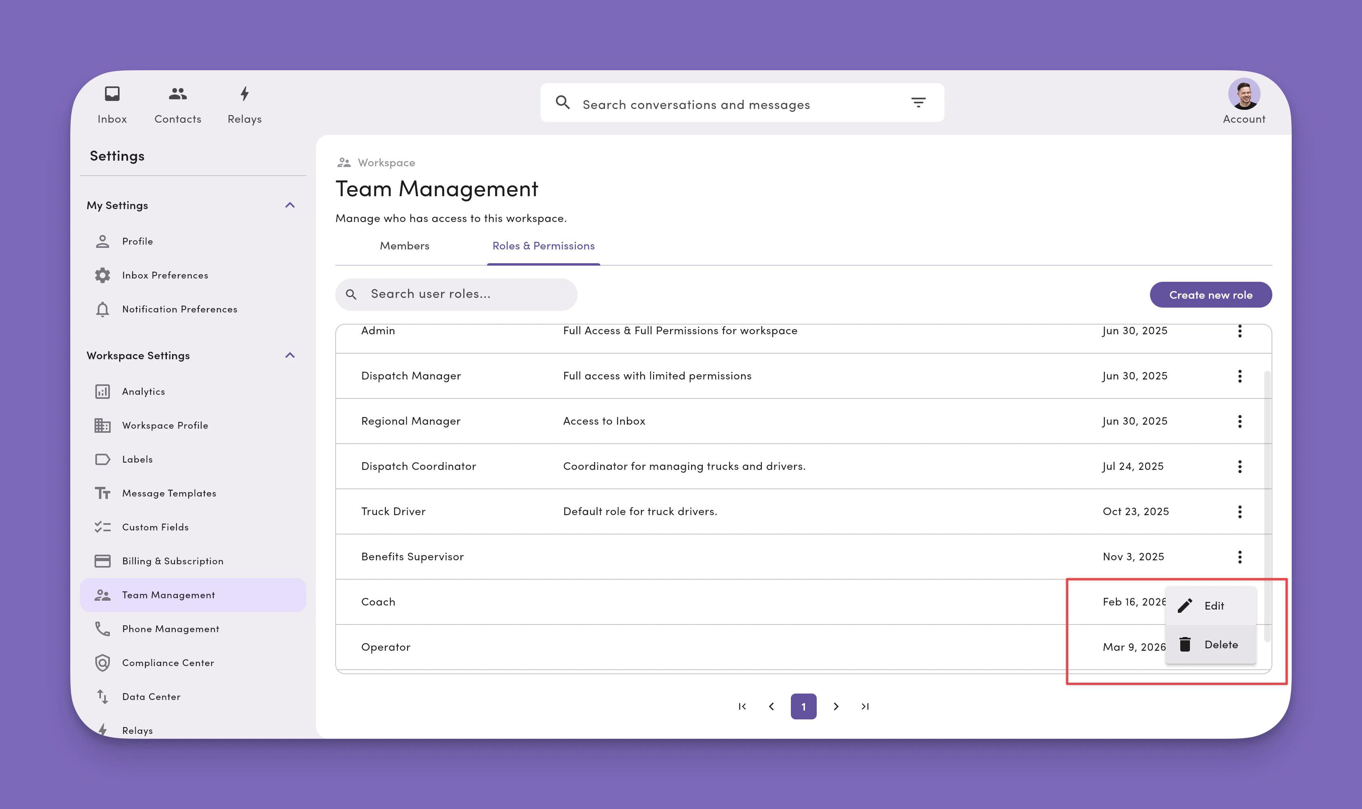Select the Roles & Permissions tab
The image size is (1362, 809).
543,246
